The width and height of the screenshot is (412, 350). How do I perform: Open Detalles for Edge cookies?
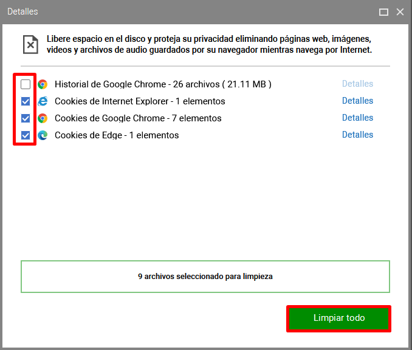pos(357,135)
